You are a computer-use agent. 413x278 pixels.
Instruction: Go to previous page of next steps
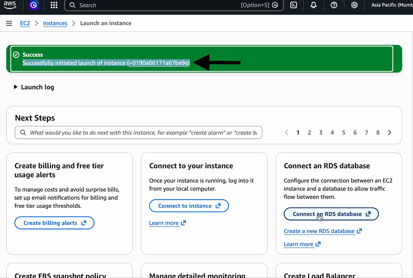(287, 133)
